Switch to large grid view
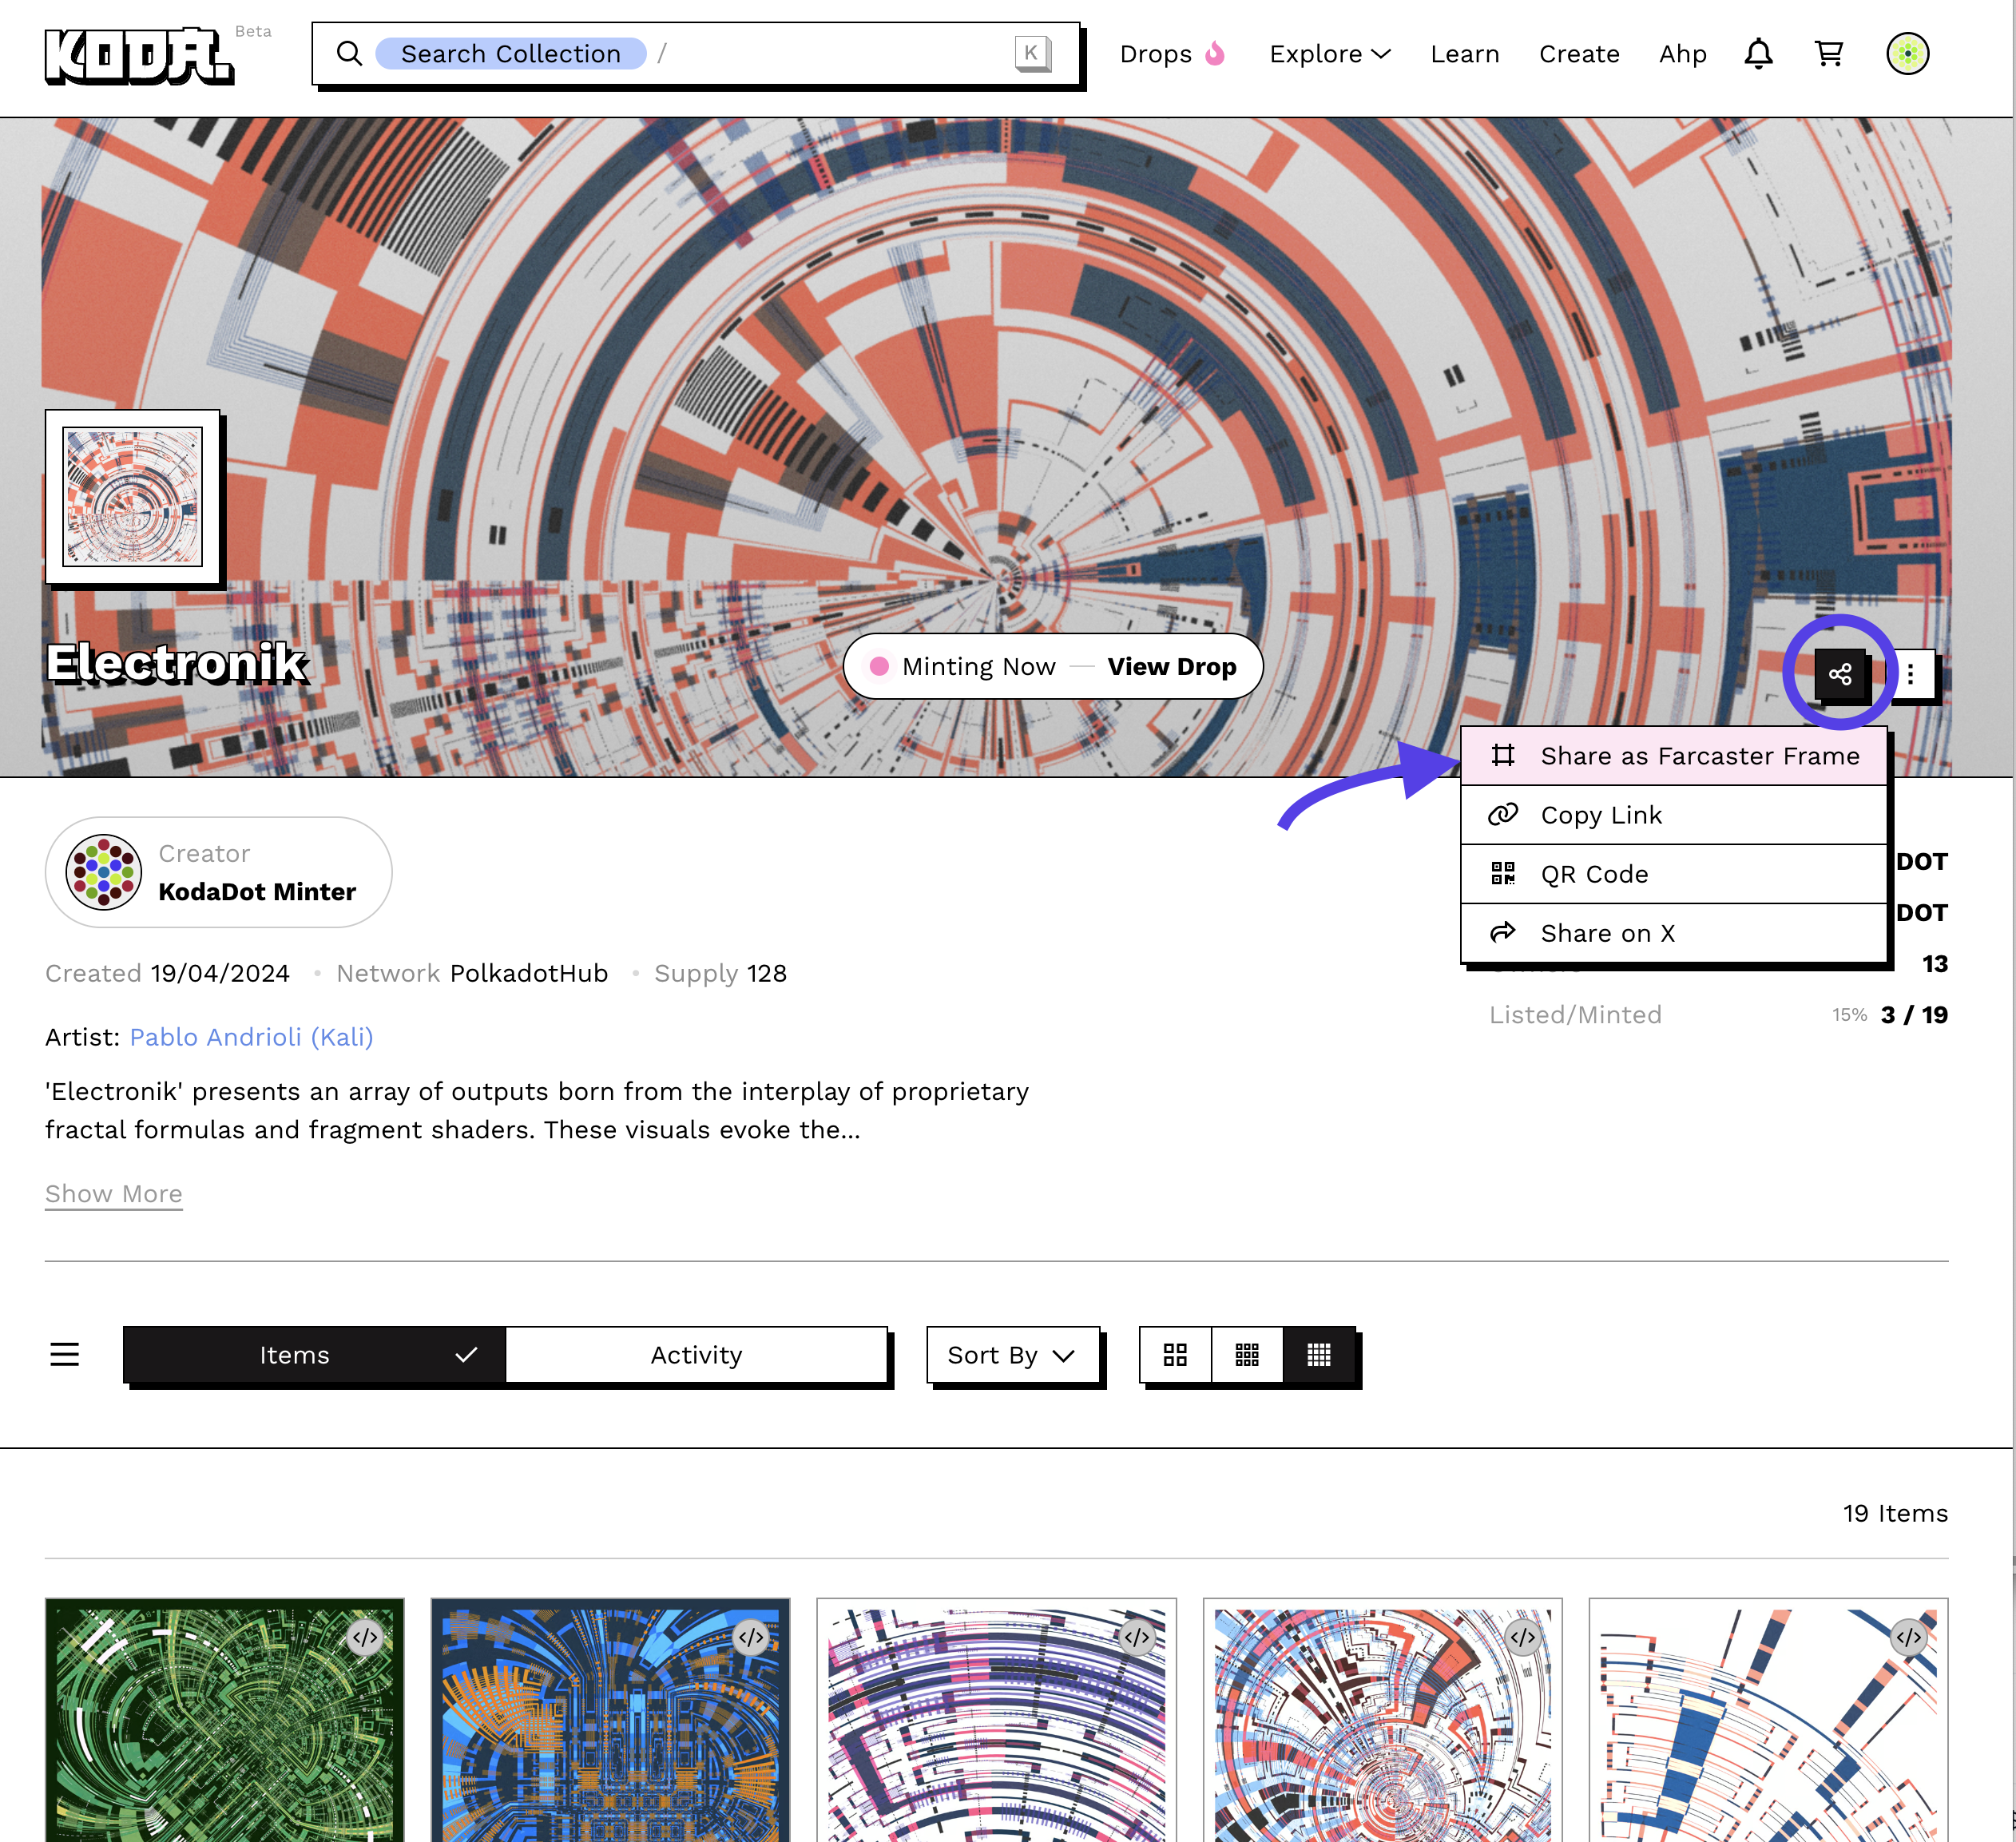 [x=1175, y=1355]
